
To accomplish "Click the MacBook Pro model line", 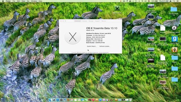I will 98,33.
